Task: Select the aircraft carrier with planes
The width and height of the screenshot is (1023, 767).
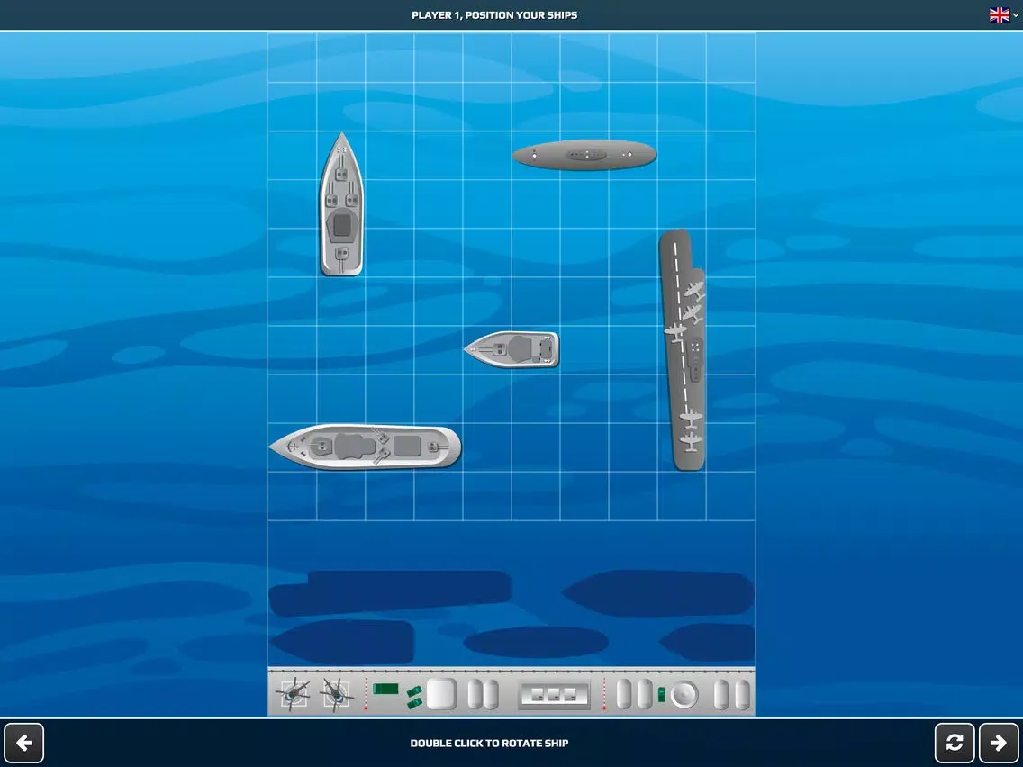Action: (683, 349)
